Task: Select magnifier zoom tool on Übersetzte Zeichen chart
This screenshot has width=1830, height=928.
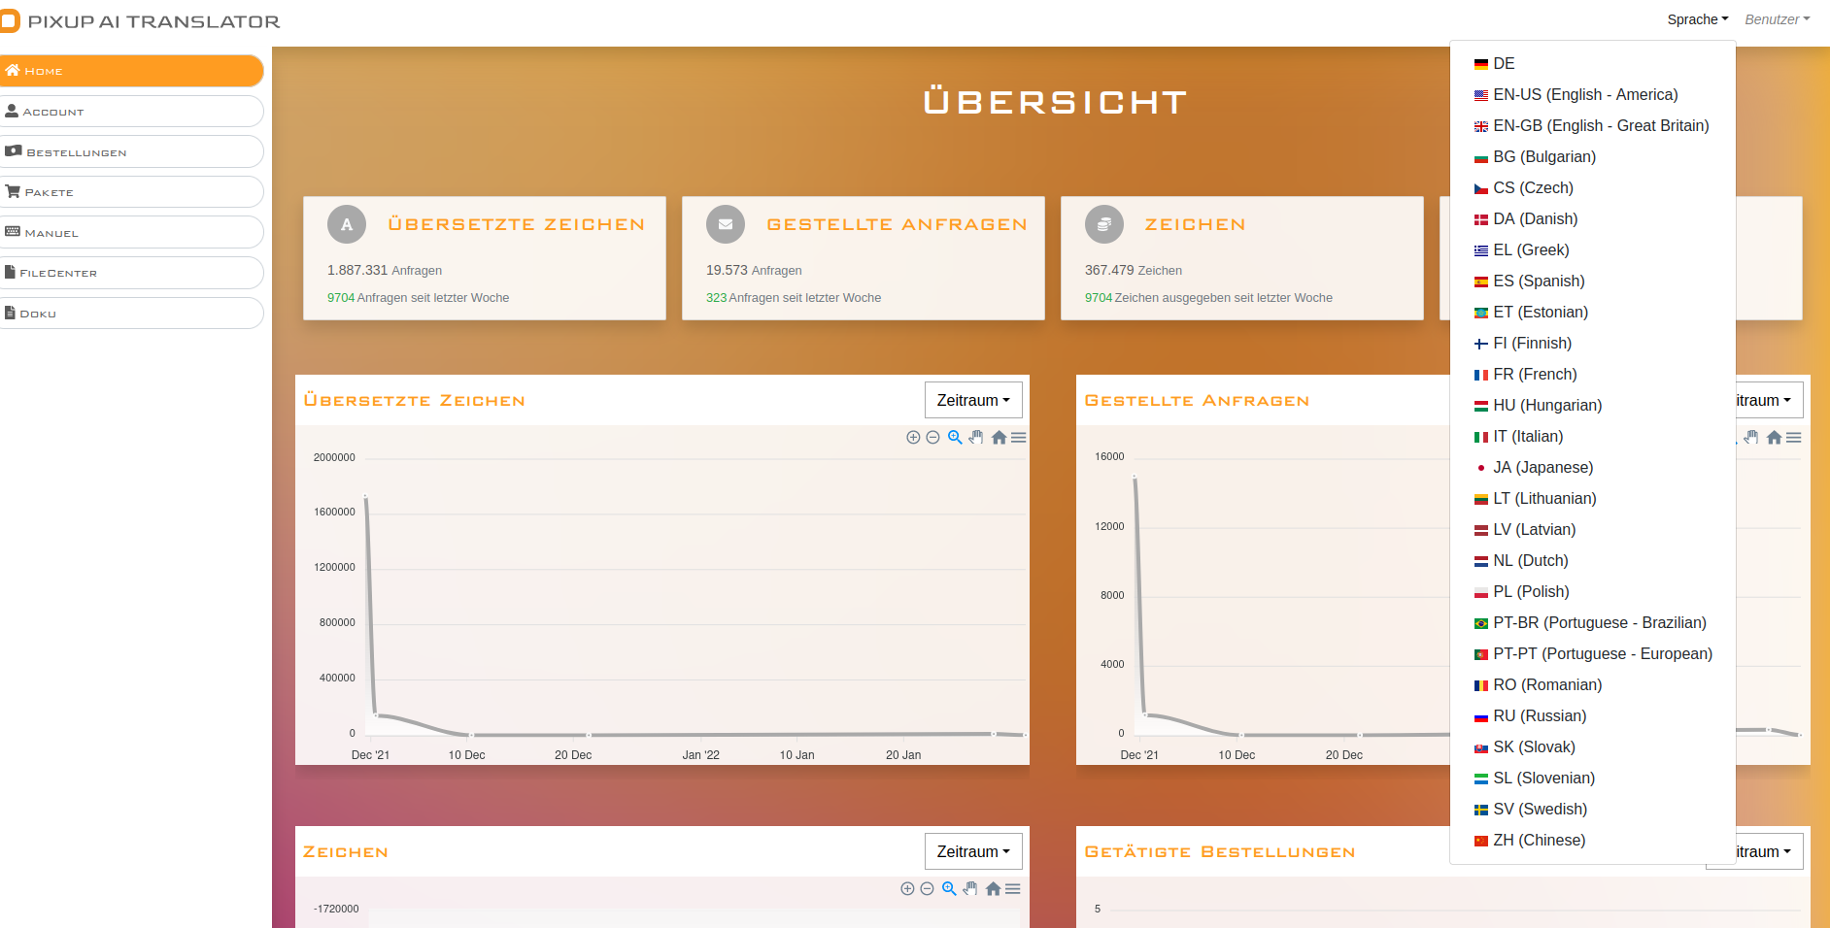Action: point(955,438)
